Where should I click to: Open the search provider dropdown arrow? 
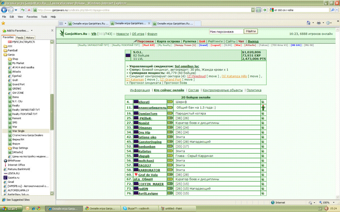click(x=337, y=10)
